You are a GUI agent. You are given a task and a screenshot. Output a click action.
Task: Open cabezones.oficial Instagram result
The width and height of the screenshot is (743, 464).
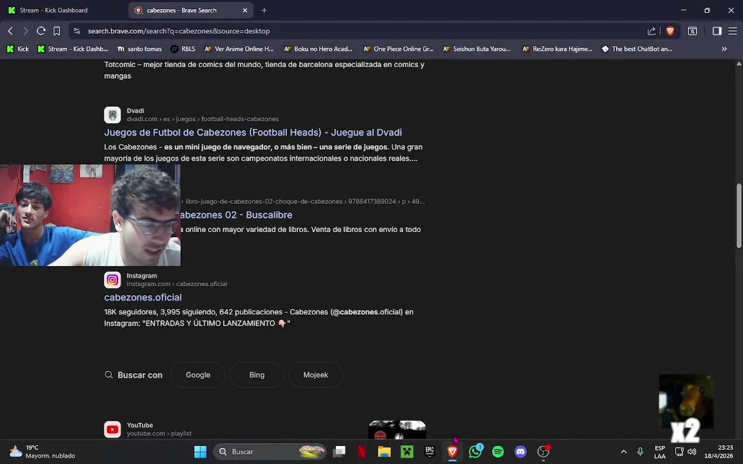point(143,297)
